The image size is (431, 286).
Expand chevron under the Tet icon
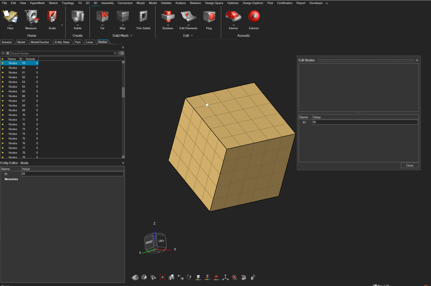[x=102, y=25]
